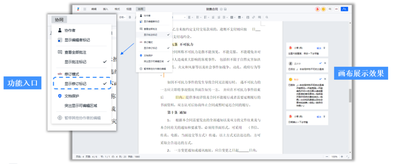Screen dimensions: 409x164
Task: Click 解决 on the first 小寒 comment
Action: [x=319, y=48]
